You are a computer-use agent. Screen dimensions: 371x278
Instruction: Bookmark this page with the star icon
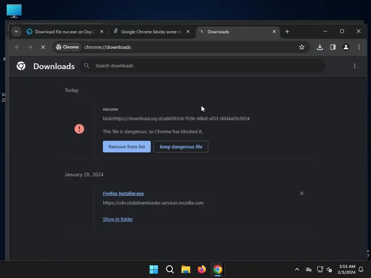[302, 47]
